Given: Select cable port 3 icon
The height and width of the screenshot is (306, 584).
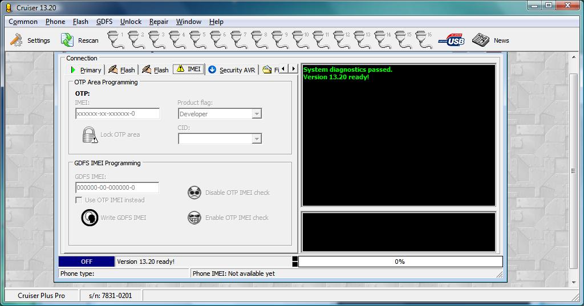Looking at the screenshot, I should [156, 40].
